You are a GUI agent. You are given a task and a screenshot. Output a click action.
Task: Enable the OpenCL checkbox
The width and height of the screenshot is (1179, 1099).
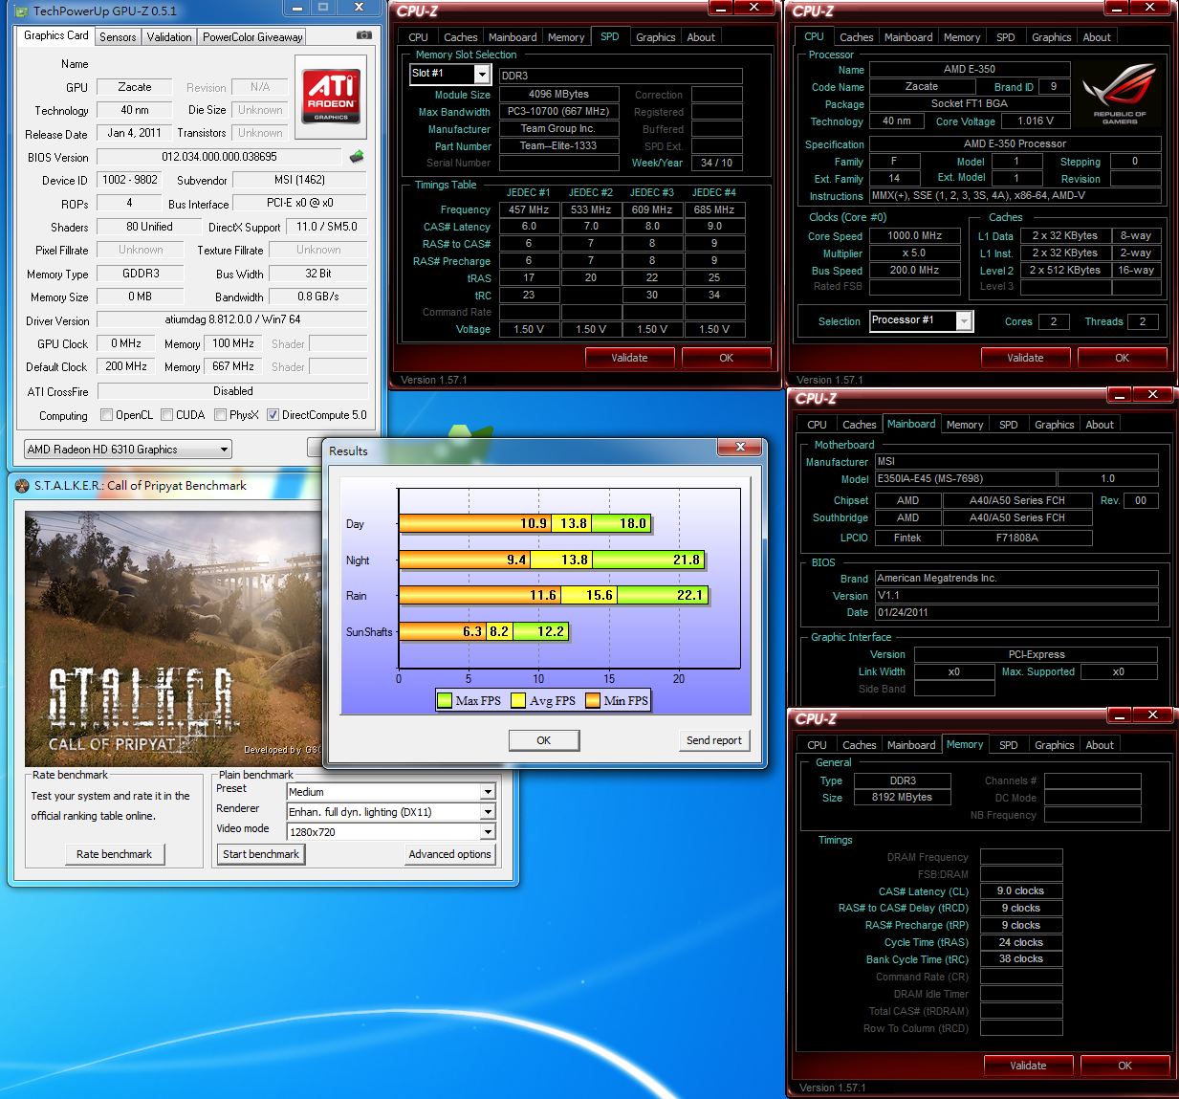[x=107, y=415]
